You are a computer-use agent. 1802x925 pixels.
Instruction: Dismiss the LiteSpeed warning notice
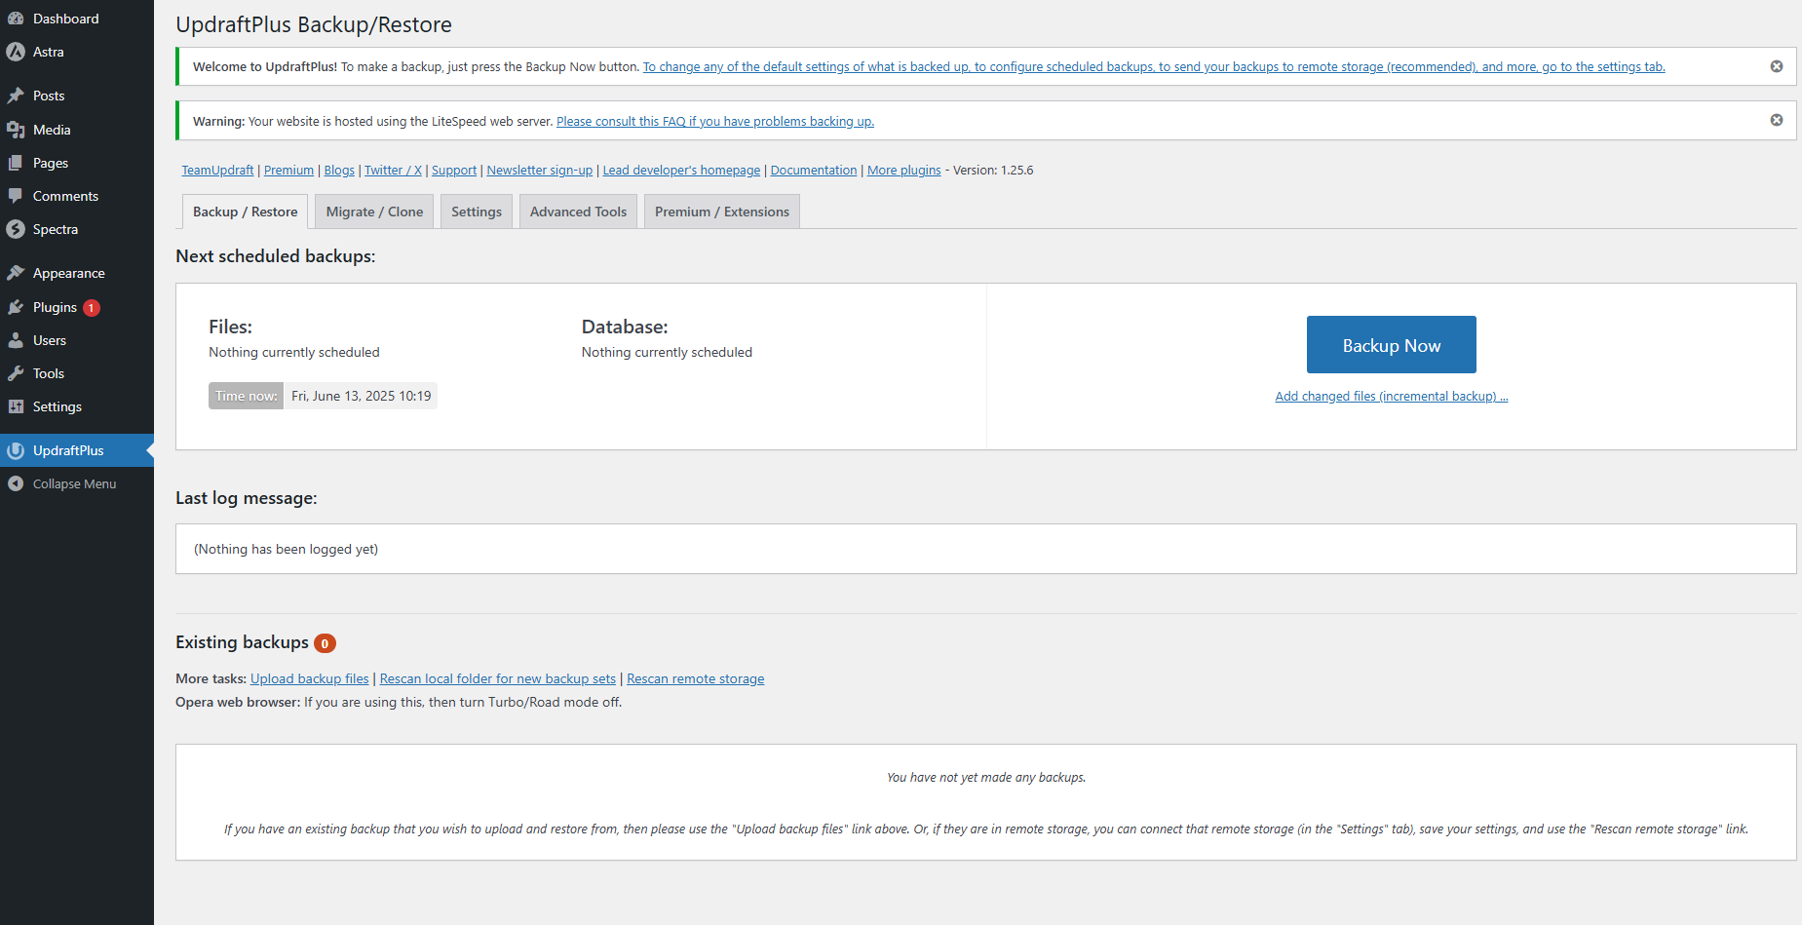tap(1776, 120)
